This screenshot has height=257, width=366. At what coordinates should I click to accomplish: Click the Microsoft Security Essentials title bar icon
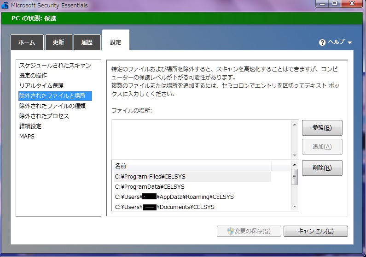click(x=5, y=5)
